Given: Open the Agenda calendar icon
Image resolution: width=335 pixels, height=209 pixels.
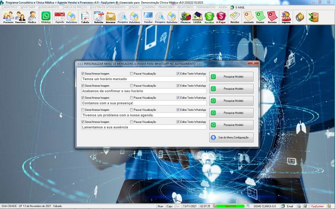Looking at the screenshot, I should 59,17.
